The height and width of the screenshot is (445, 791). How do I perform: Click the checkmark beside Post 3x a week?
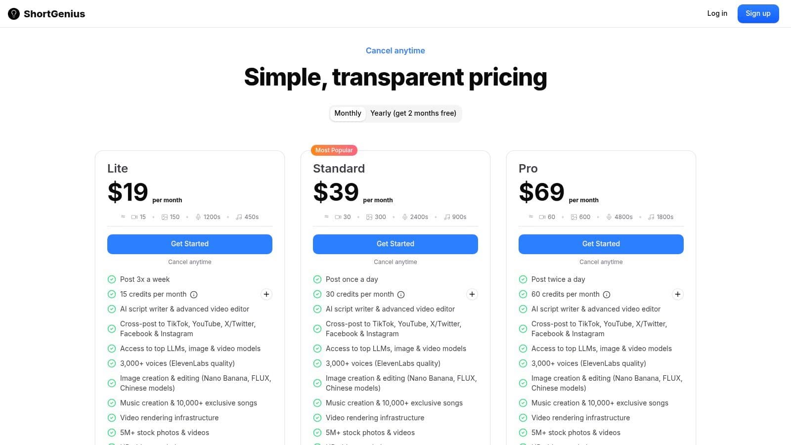coord(112,279)
